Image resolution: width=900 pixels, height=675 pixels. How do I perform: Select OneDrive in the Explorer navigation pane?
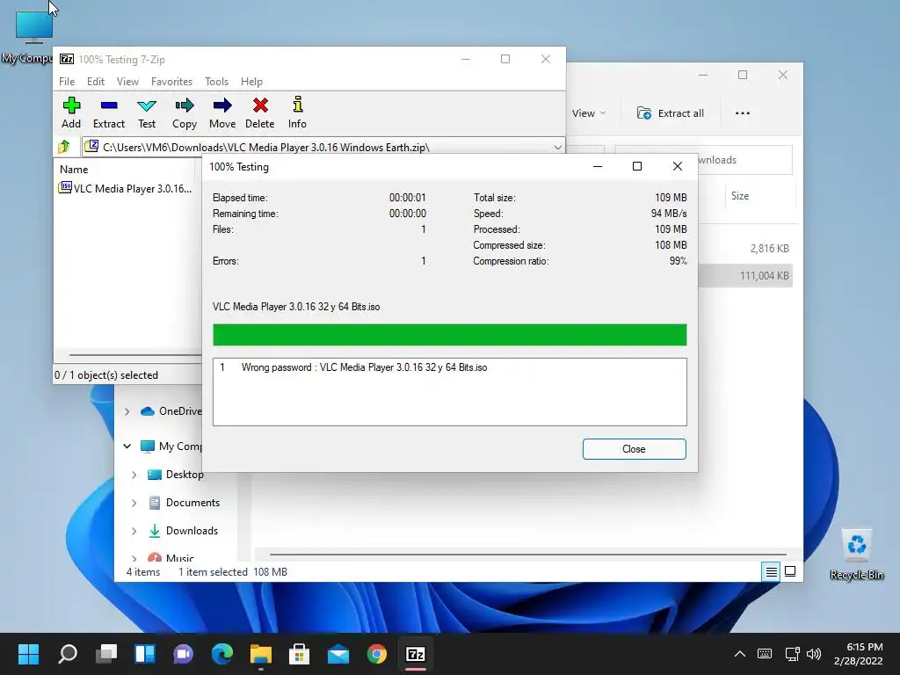[x=173, y=411]
